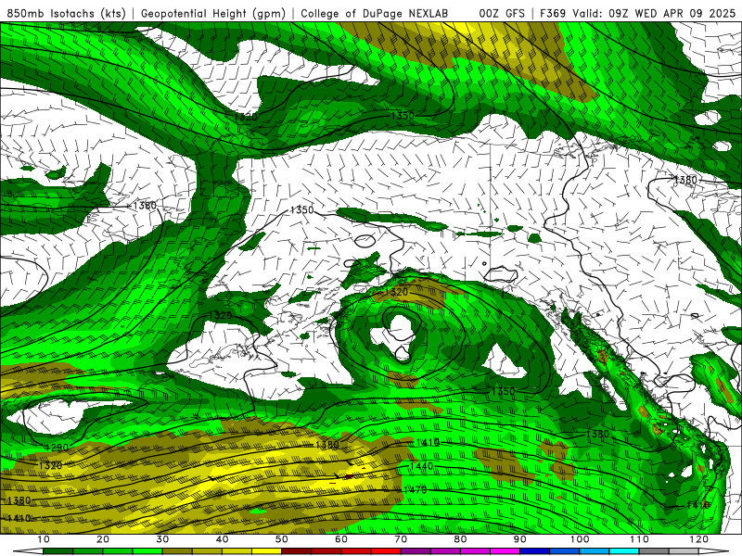This screenshot has height=556, width=742.
Task: Pick the magenta swatch just below 90
Action: (x=505, y=551)
